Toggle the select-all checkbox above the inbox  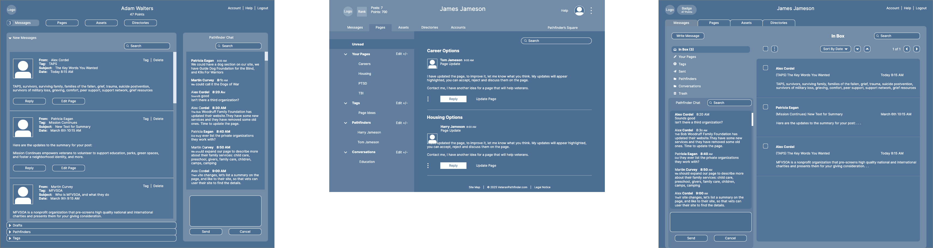pyautogui.click(x=765, y=49)
